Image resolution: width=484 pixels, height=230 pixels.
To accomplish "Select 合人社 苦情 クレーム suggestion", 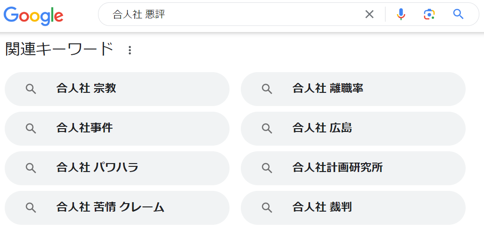I will coord(117,207).
